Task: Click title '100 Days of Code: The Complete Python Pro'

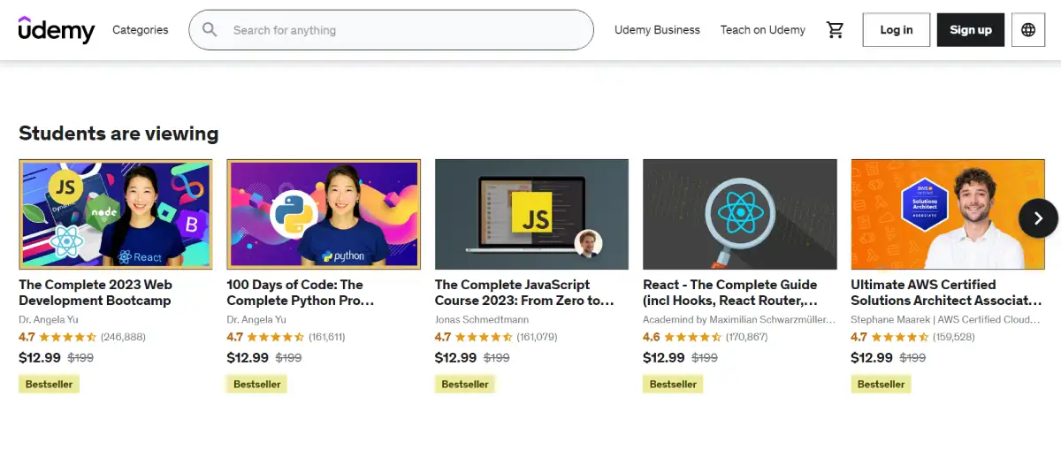Action: pos(301,293)
